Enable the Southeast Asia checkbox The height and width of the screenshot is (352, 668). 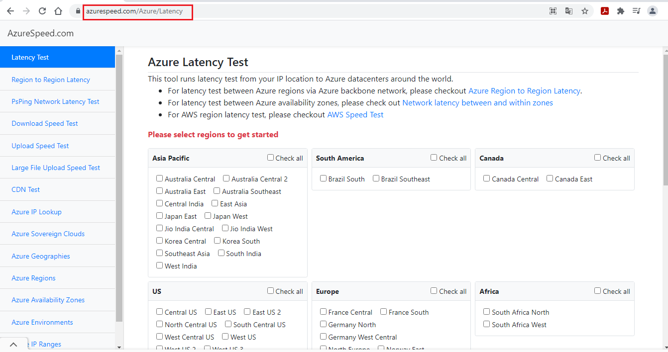coord(159,253)
